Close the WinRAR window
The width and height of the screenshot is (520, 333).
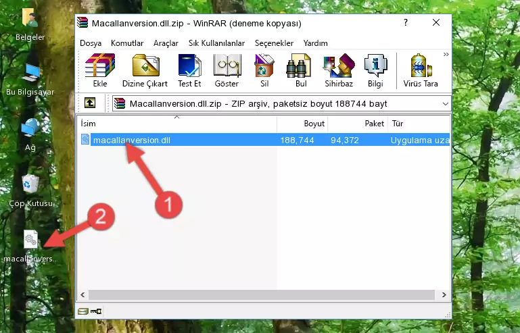click(x=436, y=22)
